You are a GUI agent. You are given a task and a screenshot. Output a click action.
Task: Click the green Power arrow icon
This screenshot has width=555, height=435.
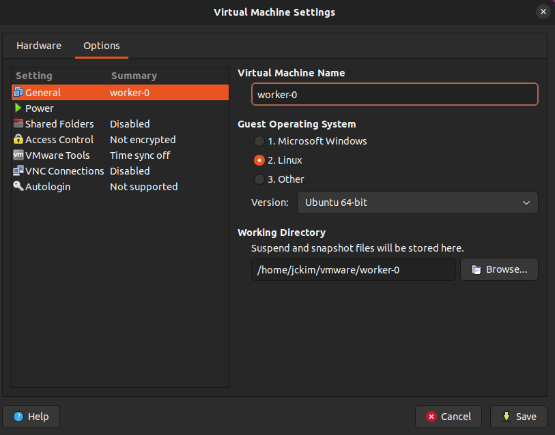18,108
